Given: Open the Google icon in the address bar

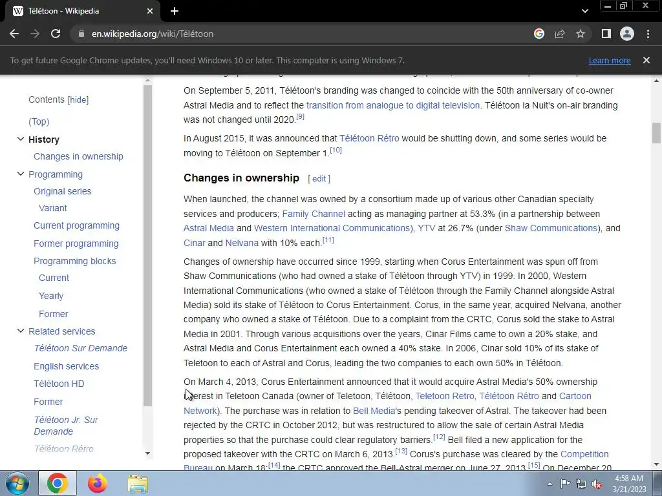Looking at the screenshot, I should tap(539, 34).
